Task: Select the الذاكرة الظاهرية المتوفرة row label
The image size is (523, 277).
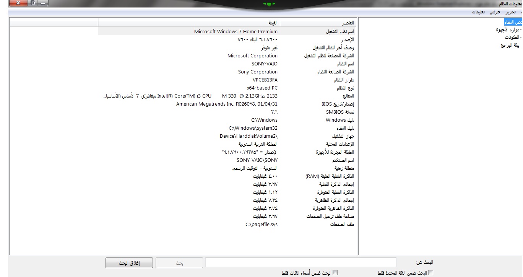Action: point(333,209)
